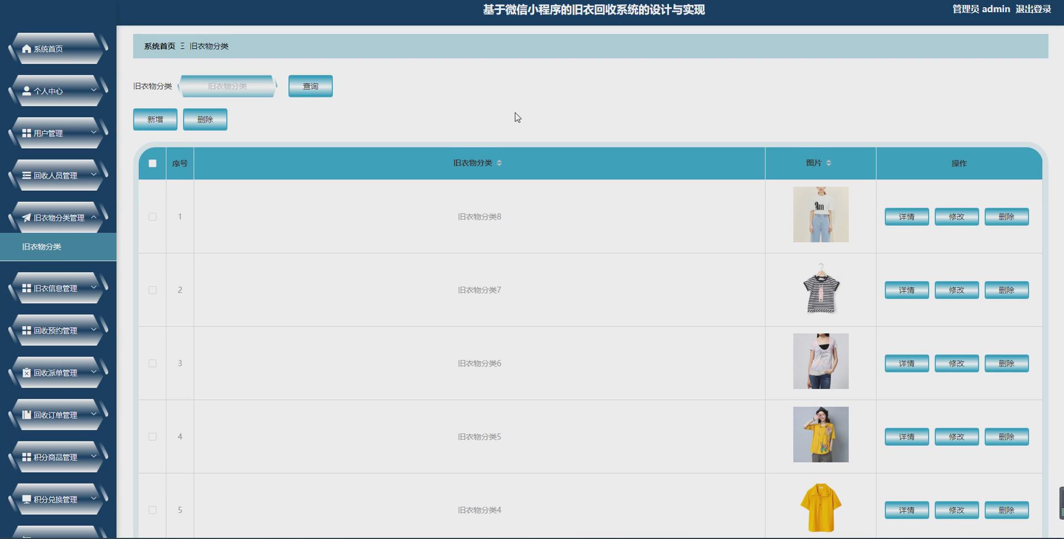The height and width of the screenshot is (539, 1064).
Task: Check the select-all checkbox in table header
Action: click(152, 163)
